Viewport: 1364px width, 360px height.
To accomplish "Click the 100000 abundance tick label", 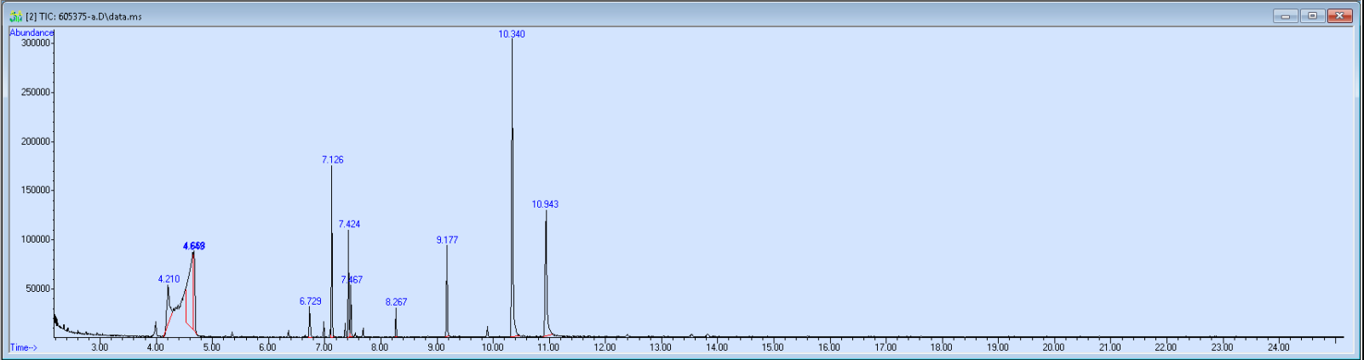I will (36, 240).
